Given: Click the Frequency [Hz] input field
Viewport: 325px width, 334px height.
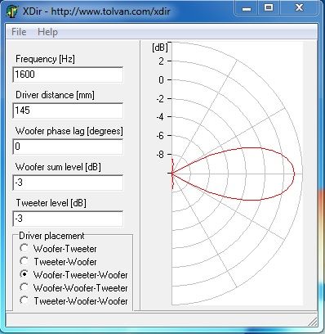Looking at the screenshot, I should pyautogui.click(x=68, y=74).
